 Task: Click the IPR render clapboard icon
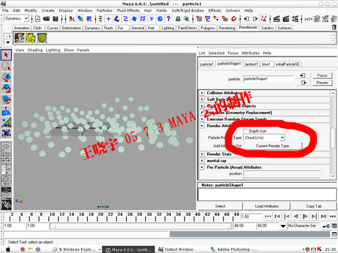(286, 19)
